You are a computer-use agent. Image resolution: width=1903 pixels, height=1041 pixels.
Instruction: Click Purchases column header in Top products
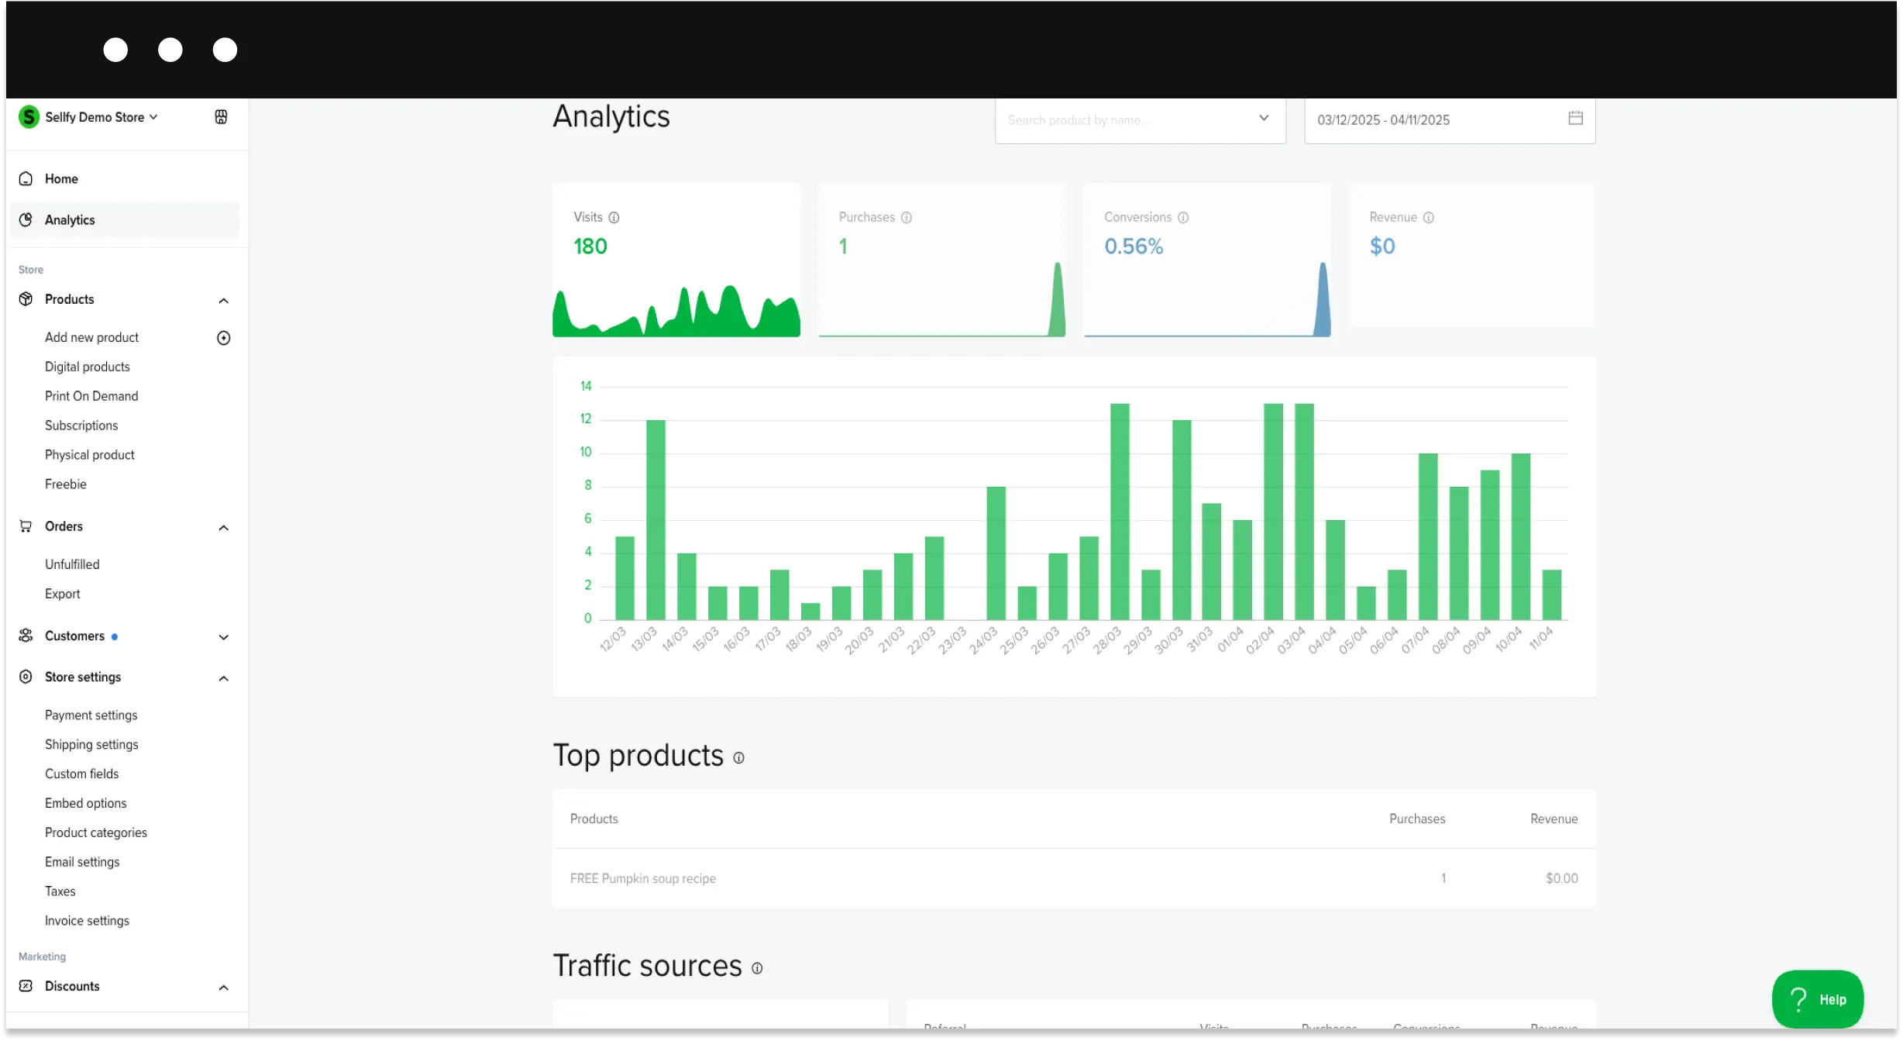pos(1417,819)
